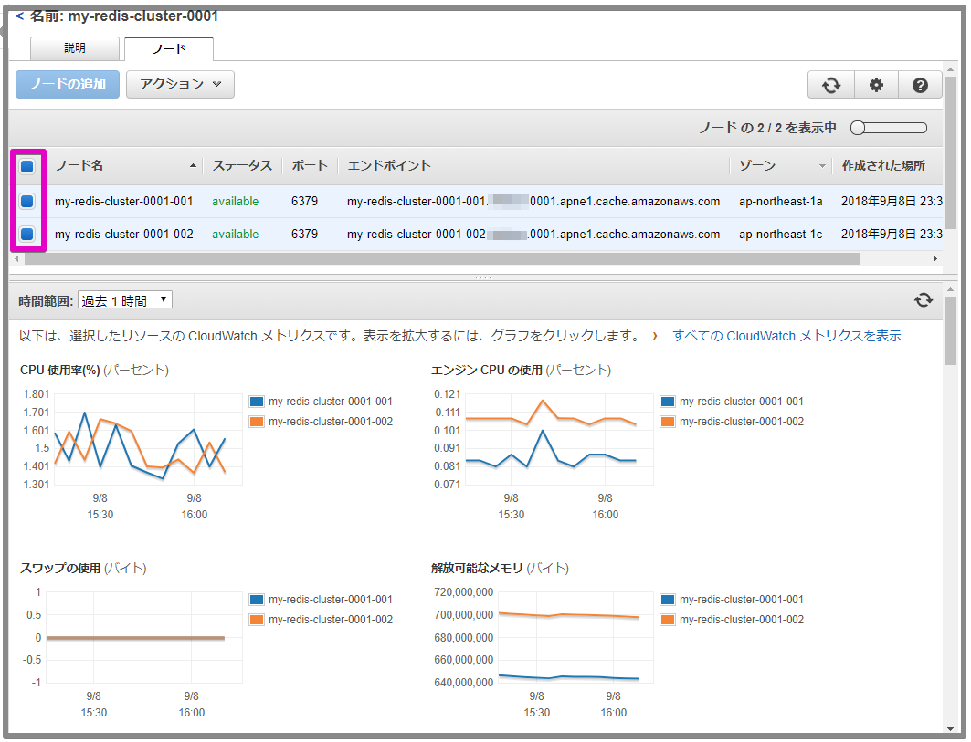
Task: Open help with the question mark icon
Action: (920, 85)
